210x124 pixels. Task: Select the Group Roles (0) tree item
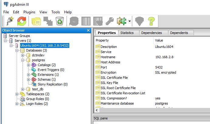(x=37, y=99)
